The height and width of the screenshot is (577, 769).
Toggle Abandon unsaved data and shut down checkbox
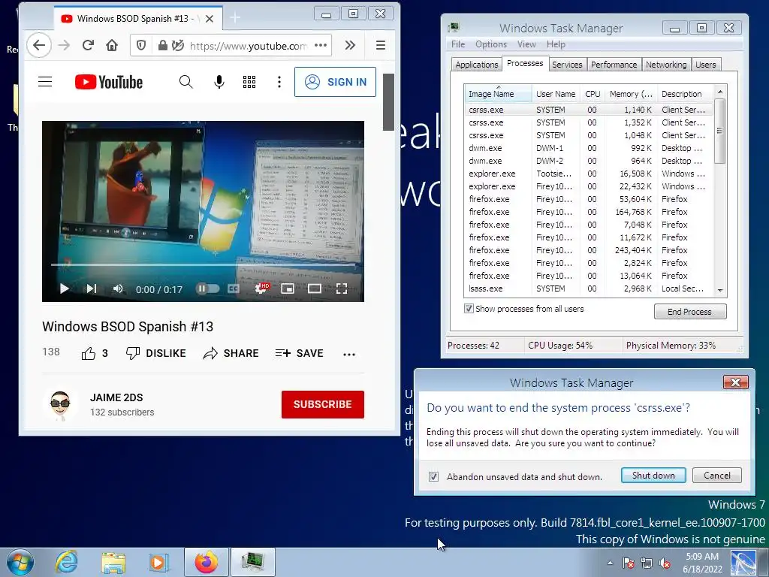[x=433, y=476]
